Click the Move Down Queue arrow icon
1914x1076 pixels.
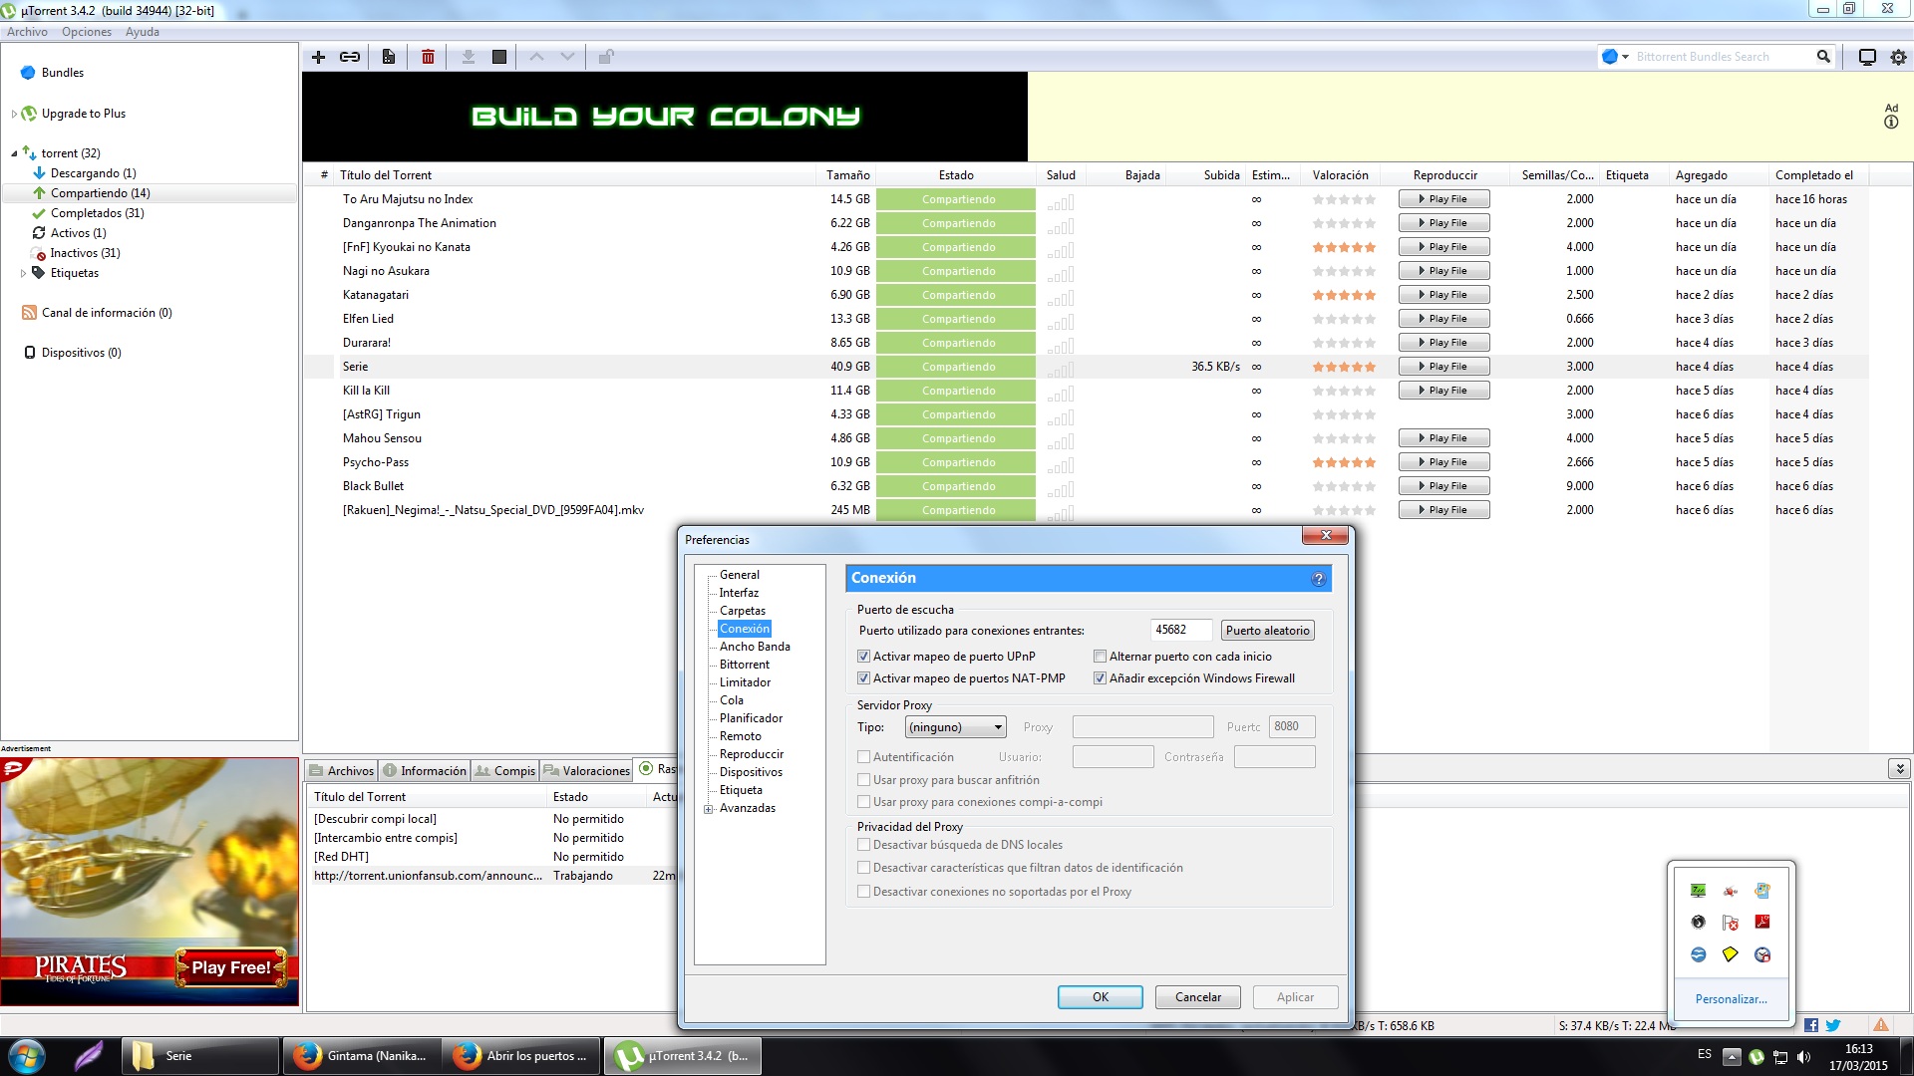567,57
